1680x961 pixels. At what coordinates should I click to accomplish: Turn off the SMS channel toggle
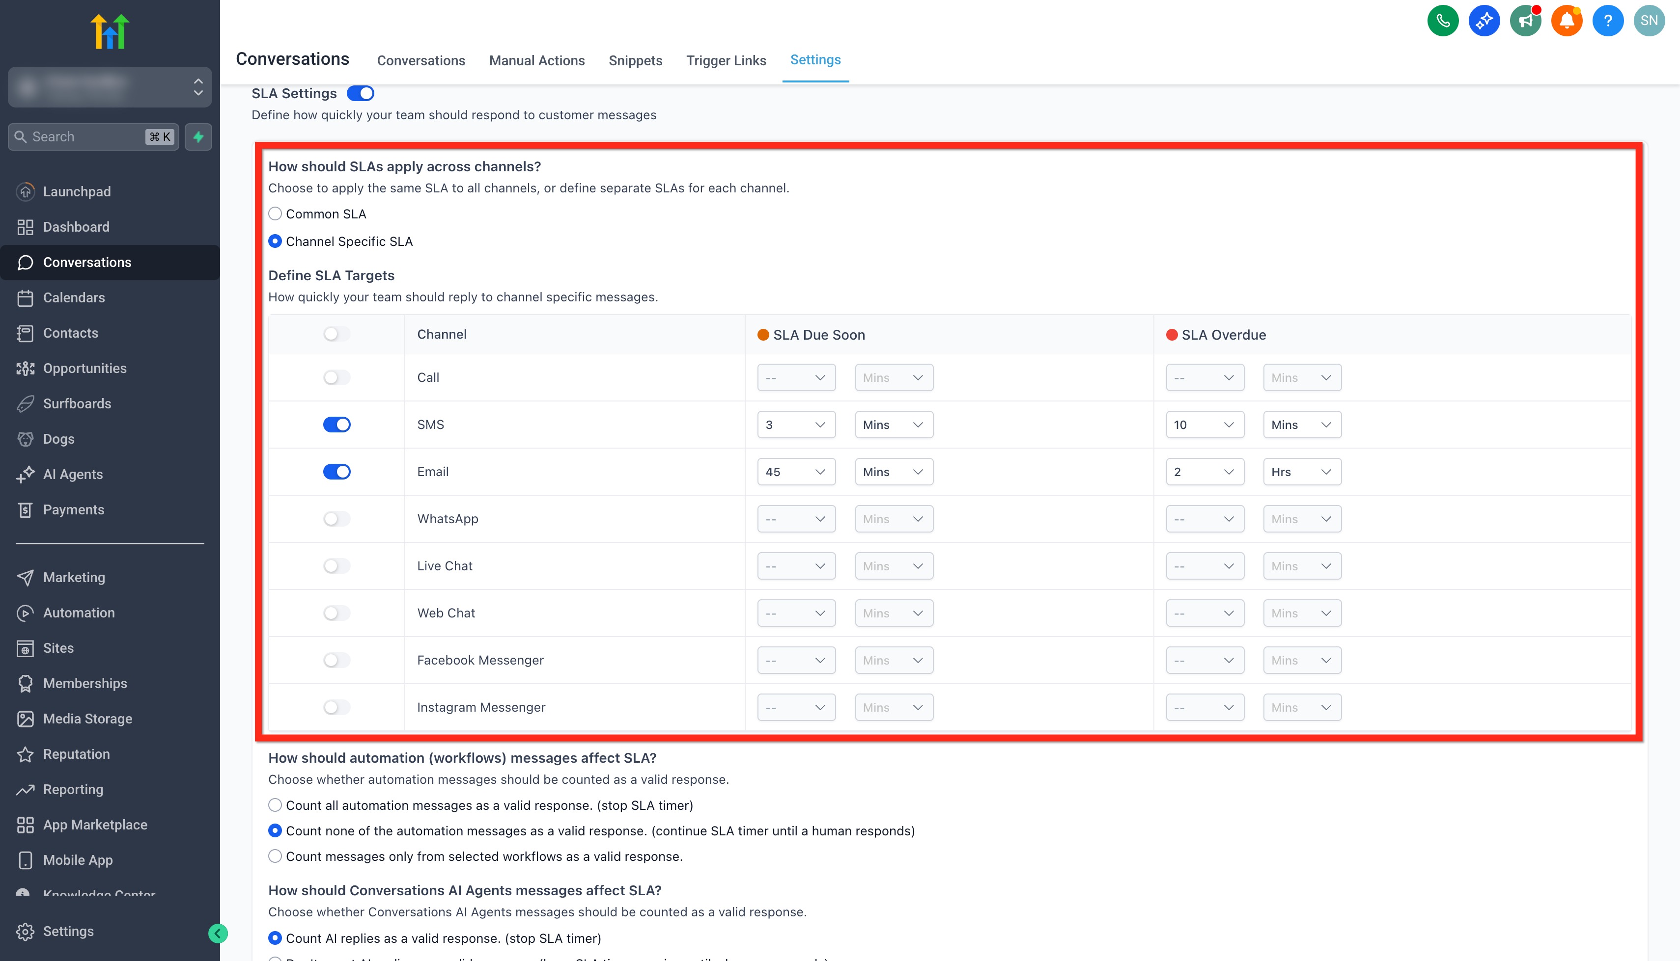pyautogui.click(x=337, y=425)
